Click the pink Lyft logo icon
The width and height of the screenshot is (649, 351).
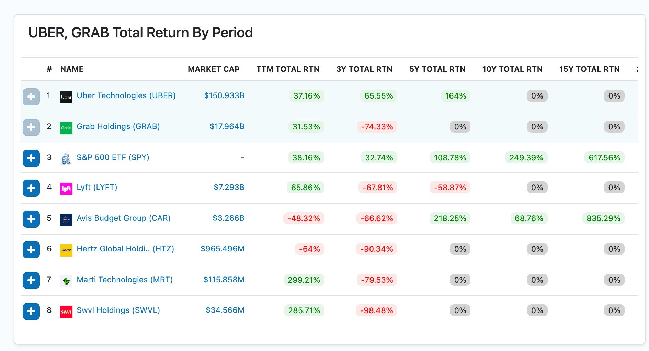pos(66,189)
